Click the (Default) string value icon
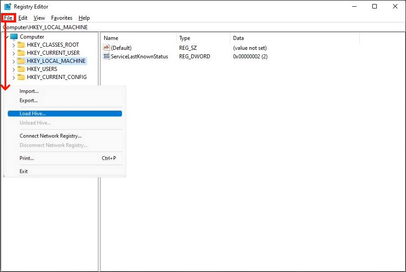 pos(106,48)
